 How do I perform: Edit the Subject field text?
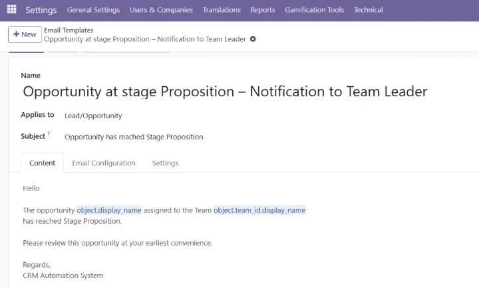point(134,137)
